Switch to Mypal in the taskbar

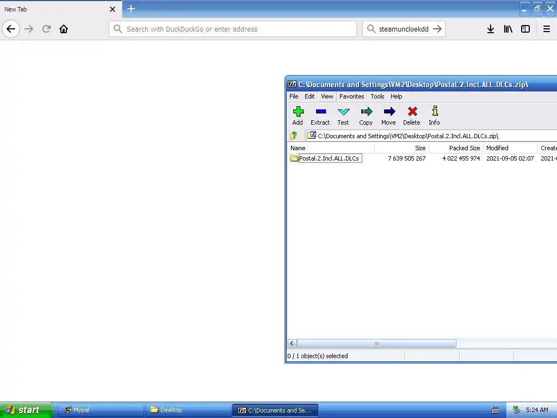click(x=101, y=410)
